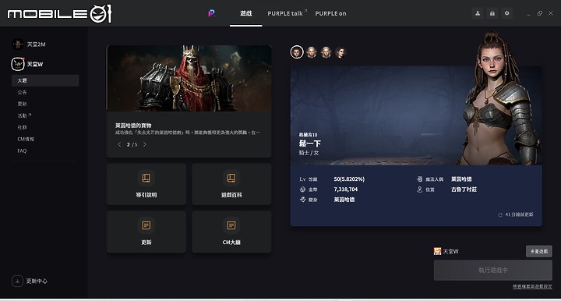Click the location value 古魯丁村莊

tap(464, 189)
